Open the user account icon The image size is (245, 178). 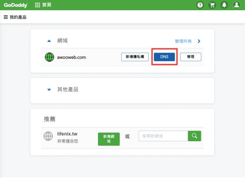(x=236, y=5)
